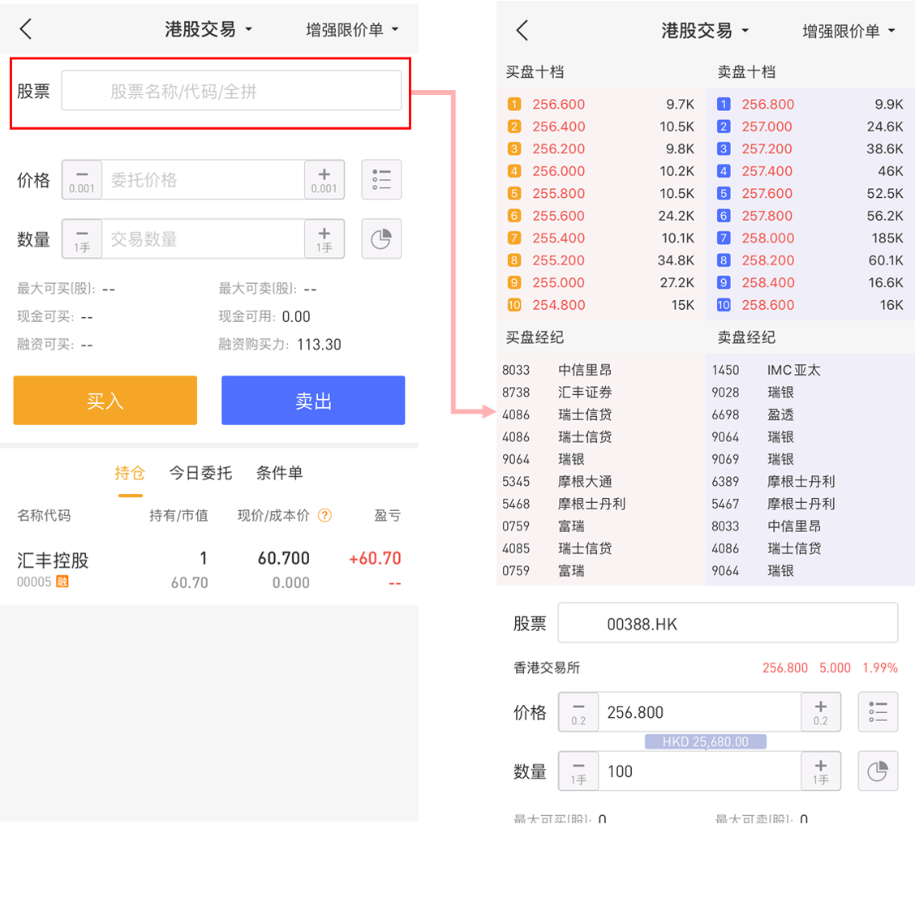Expand 增强限价单 order type dropdown on left

click(352, 30)
